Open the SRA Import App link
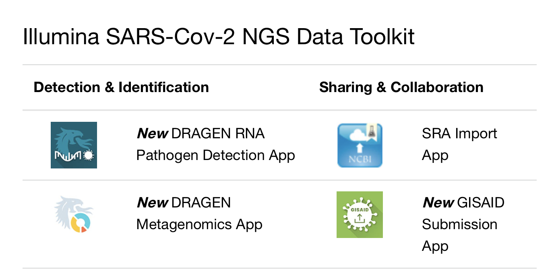Viewport: 554px width, 279px height. point(459,144)
